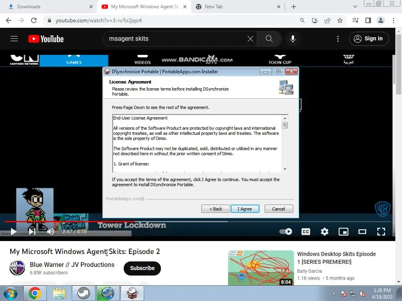Click the muted volume tray icon
402x301 pixels.
coord(362,294)
